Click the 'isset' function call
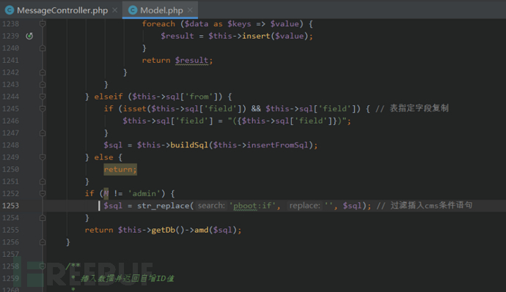The image size is (506, 292). click(135, 109)
